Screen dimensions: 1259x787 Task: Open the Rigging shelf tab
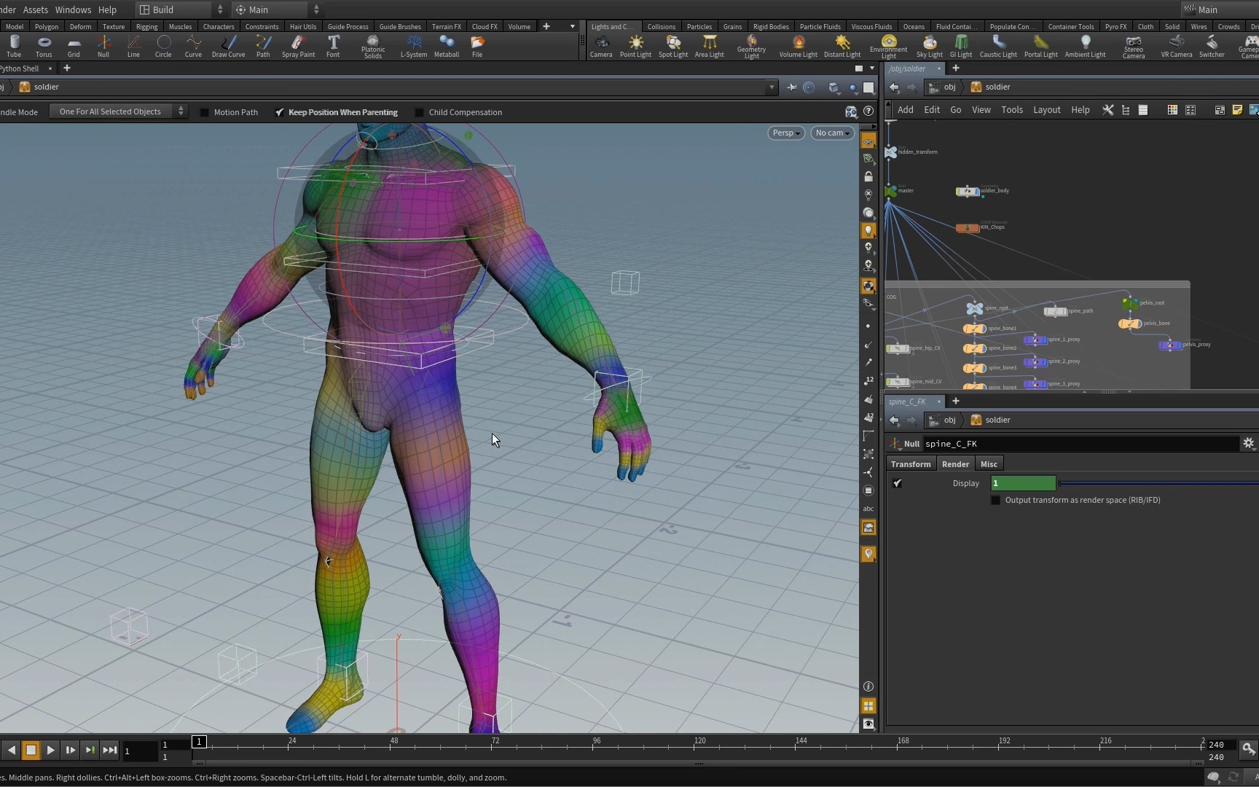pyautogui.click(x=146, y=26)
